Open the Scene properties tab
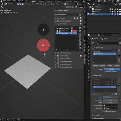 [x=89, y=53]
